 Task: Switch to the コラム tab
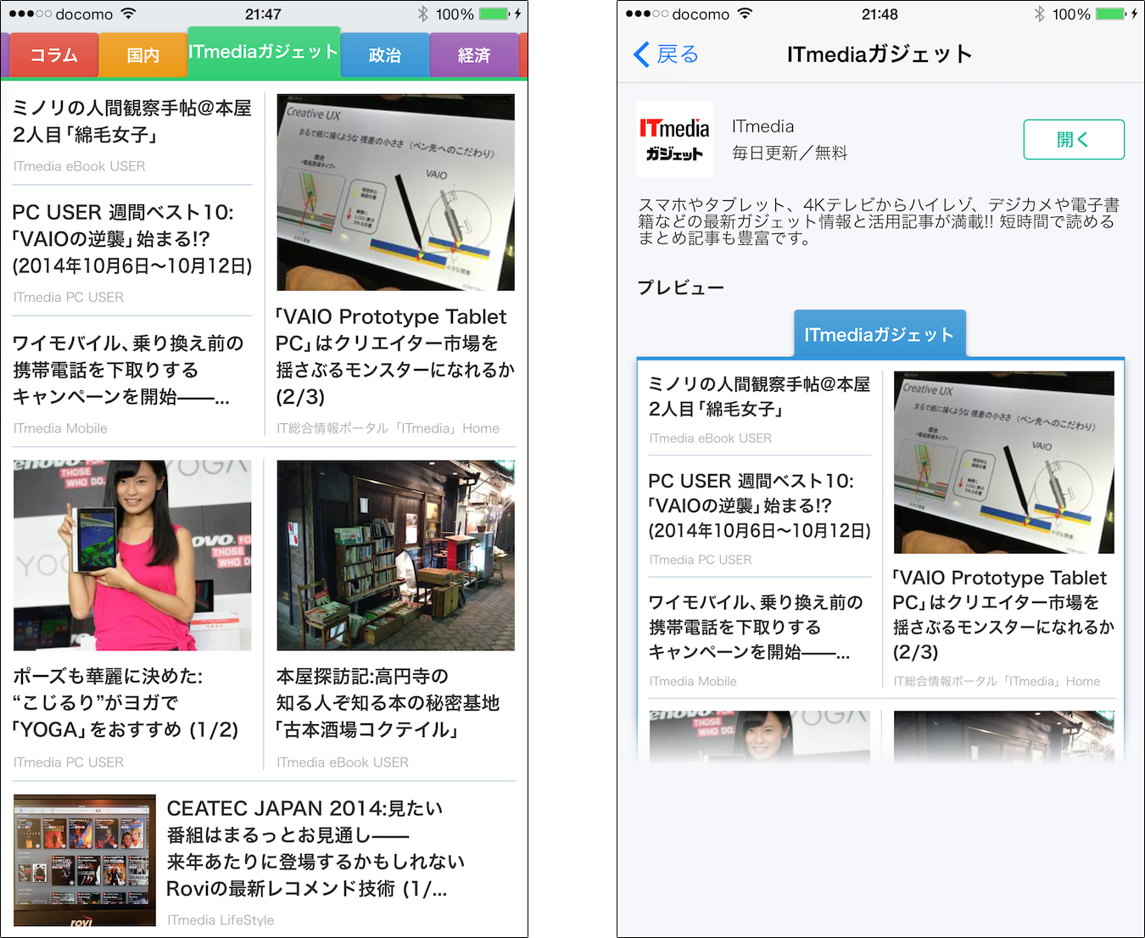click(x=54, y=55)
